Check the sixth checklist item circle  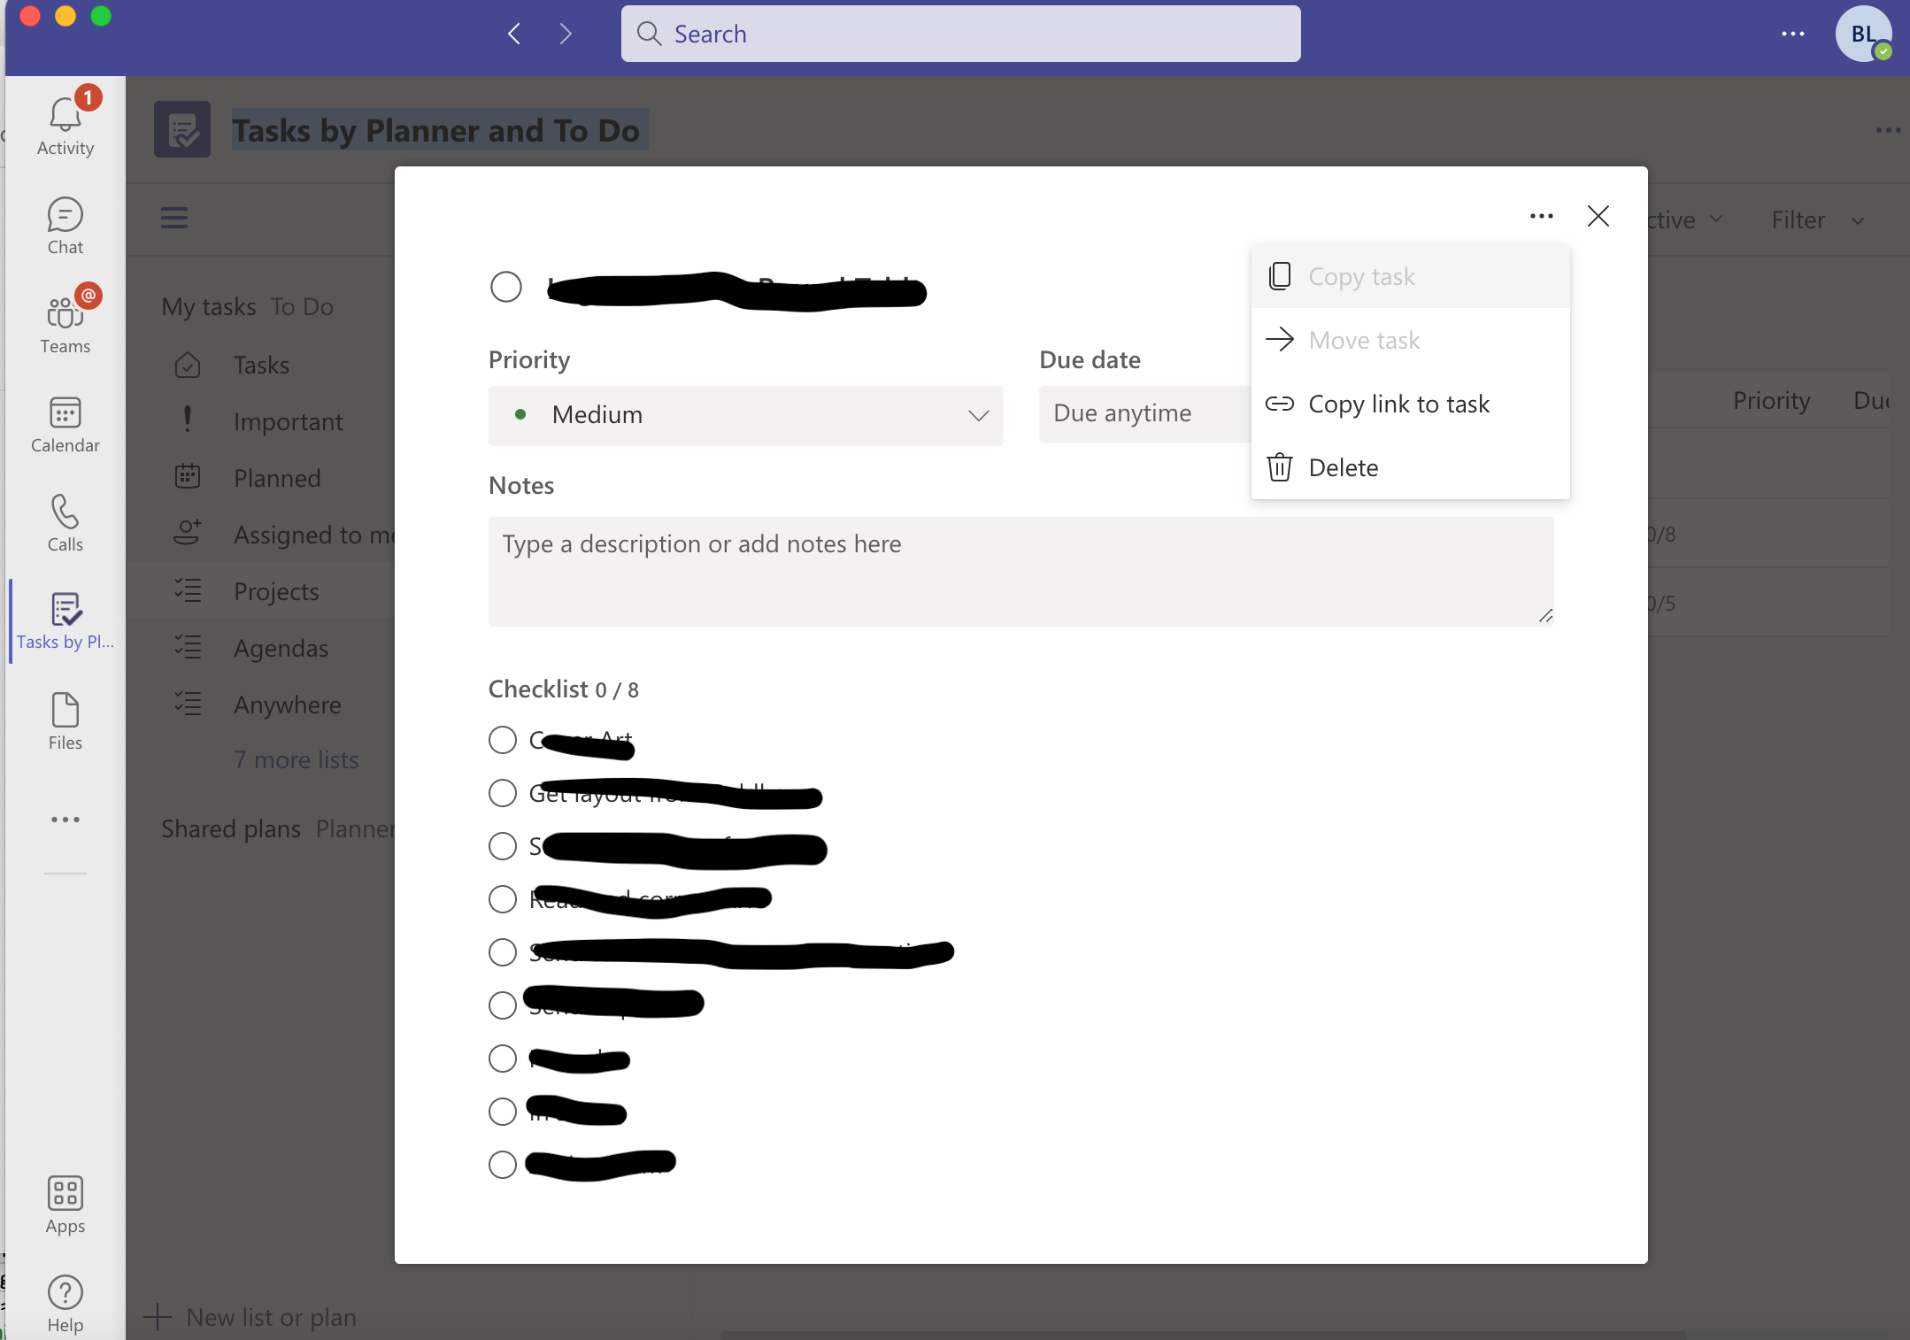pos(503,1005)
